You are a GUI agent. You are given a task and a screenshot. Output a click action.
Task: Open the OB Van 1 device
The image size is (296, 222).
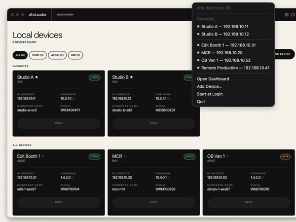click(x=249, y=202)
